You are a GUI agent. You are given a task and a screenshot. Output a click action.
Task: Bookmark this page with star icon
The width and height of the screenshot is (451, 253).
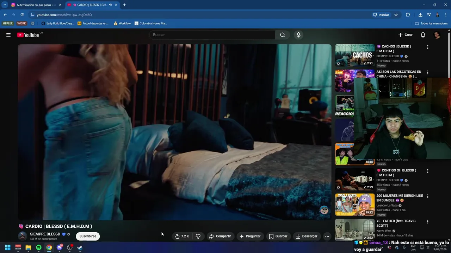coord(396,15)
